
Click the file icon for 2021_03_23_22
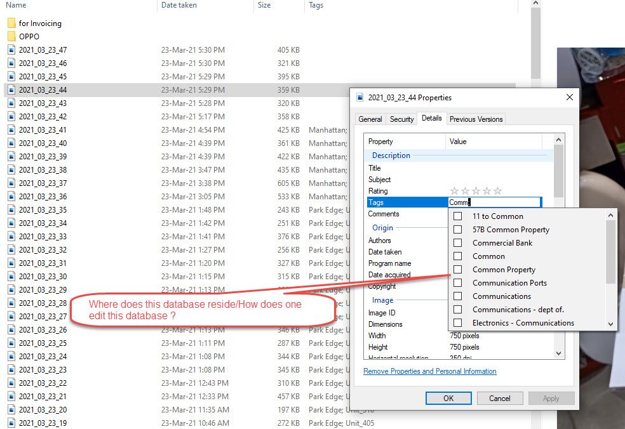(11, 383)
